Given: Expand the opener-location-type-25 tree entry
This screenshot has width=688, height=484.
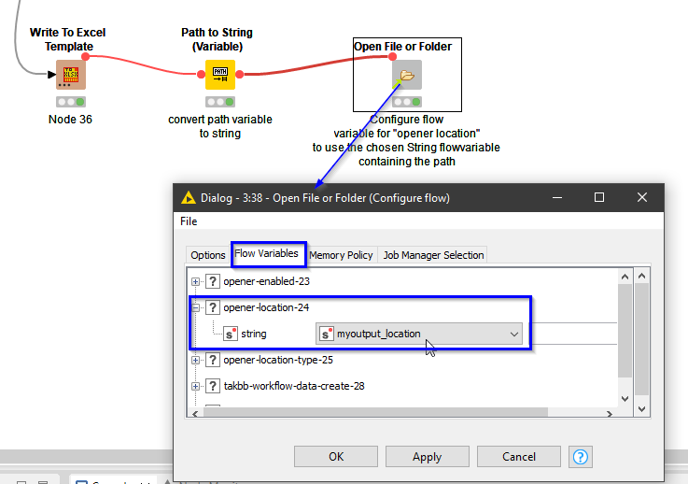Looking at the screenshot, I should (195, 360).
